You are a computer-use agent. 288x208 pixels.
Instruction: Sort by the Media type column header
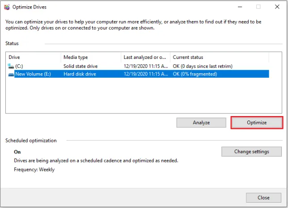tap(91, 58)
